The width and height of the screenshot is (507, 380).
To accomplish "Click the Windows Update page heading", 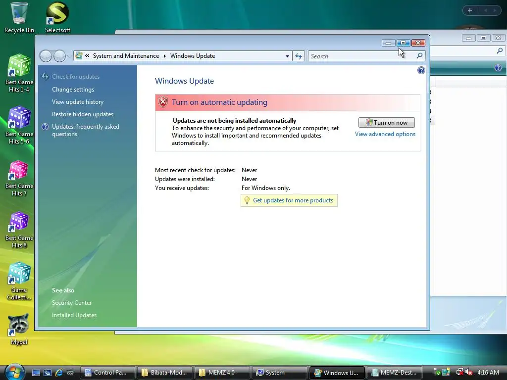I will pos(184,81).
